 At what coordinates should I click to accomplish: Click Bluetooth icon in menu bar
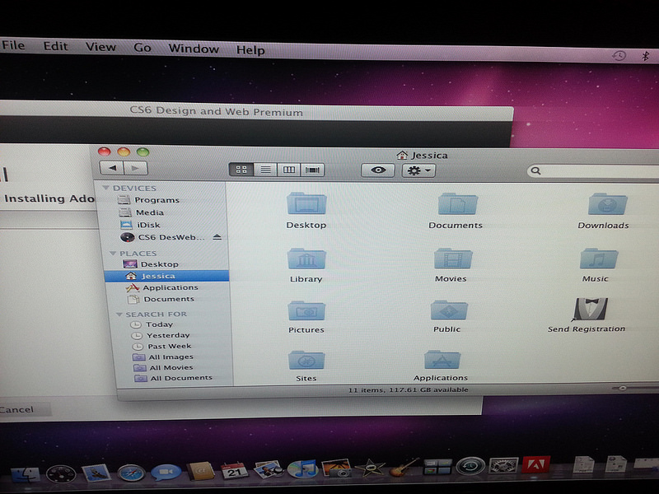tap(646, 56)
